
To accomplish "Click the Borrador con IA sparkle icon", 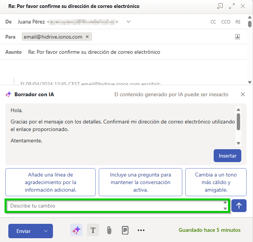I will pos(8,94).
